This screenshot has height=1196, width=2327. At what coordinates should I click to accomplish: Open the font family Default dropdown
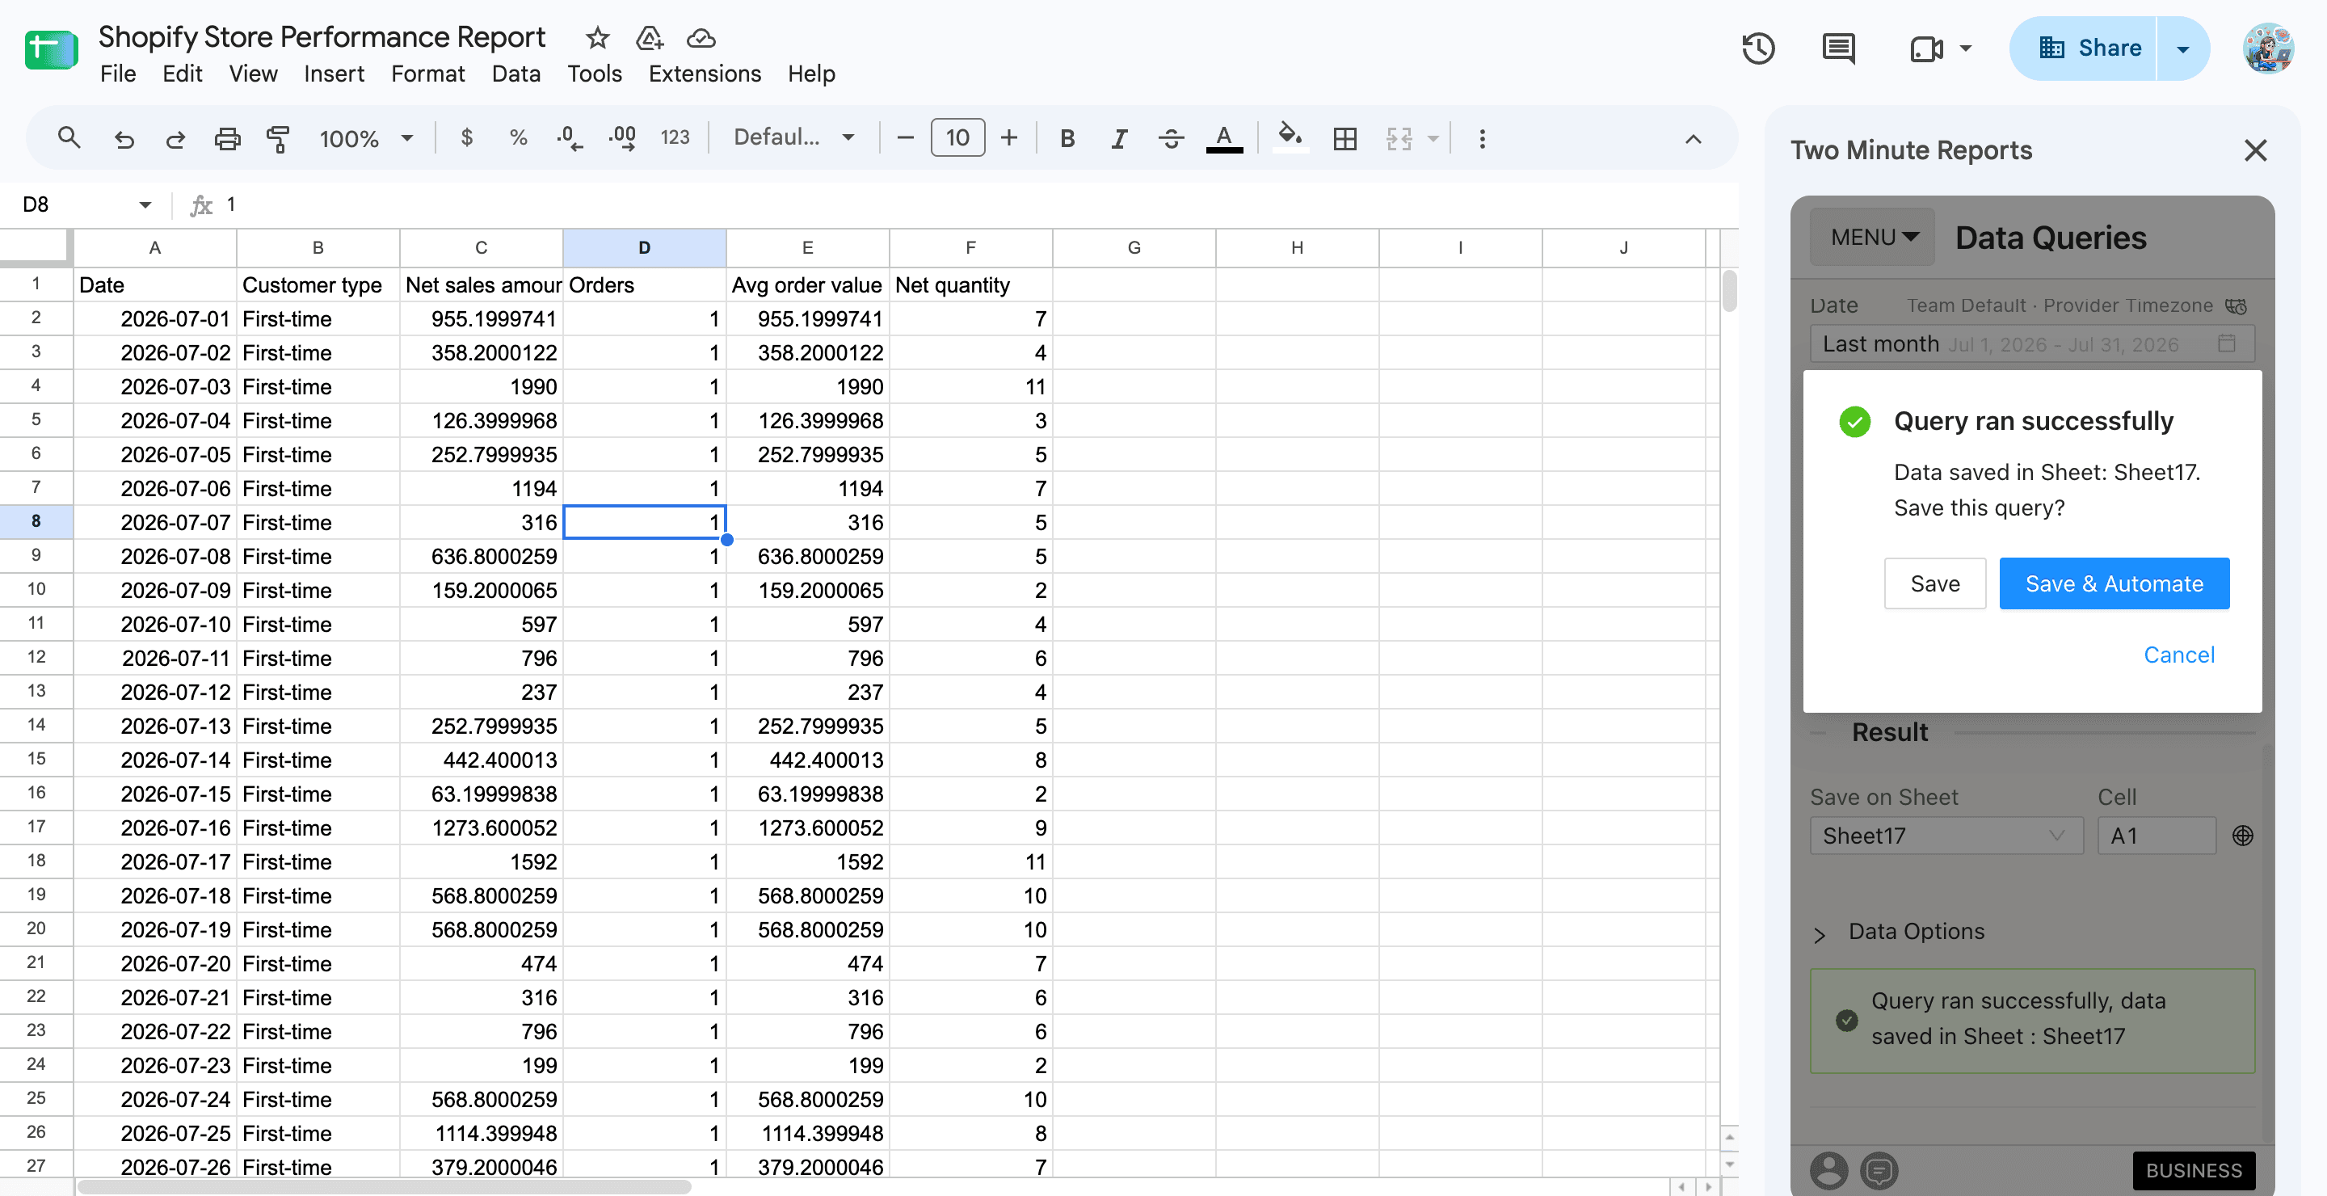coord(794,137)
